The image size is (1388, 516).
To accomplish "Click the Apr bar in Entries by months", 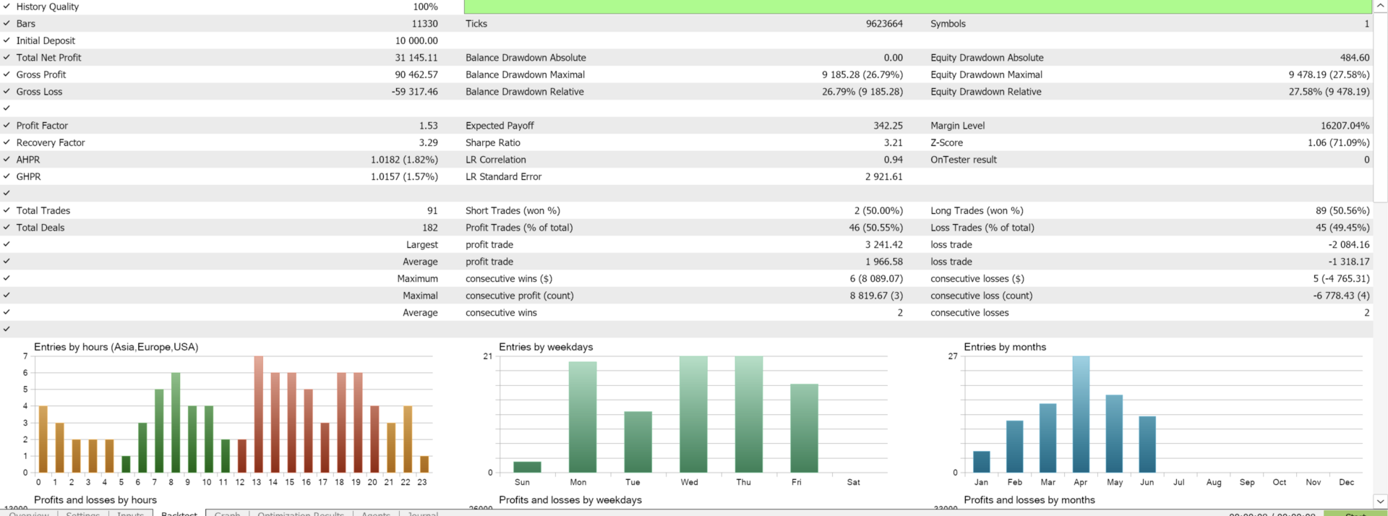I will [x=1081, y=414].
